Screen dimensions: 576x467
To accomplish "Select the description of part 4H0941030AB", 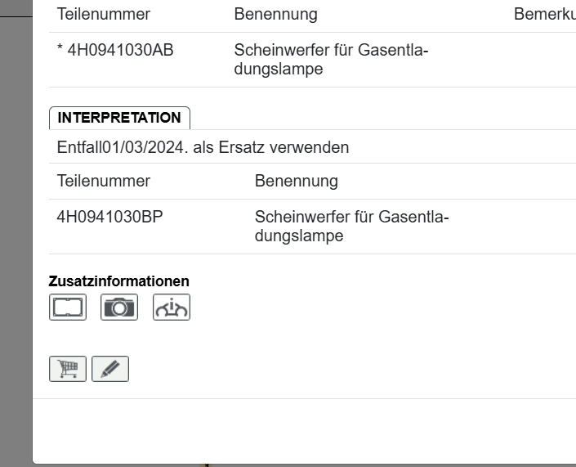I will (x=331, y=60).
